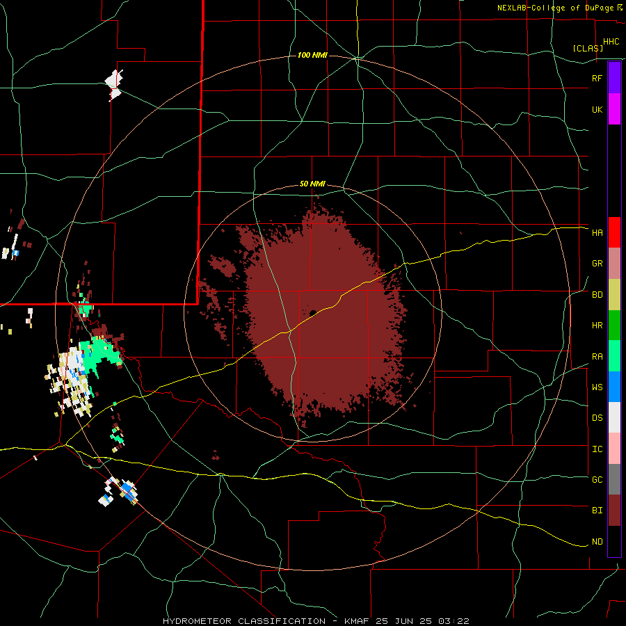Image resolution: width=626 pixels, height=626 pixels.
Task: Click the "UK" legend label
Action: pos(597,109)
